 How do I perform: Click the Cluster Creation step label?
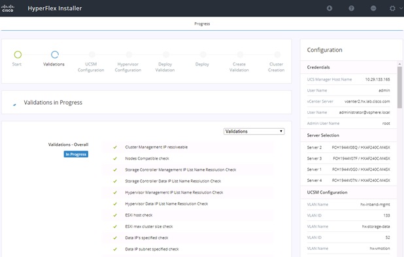click(x=277, y=67)
